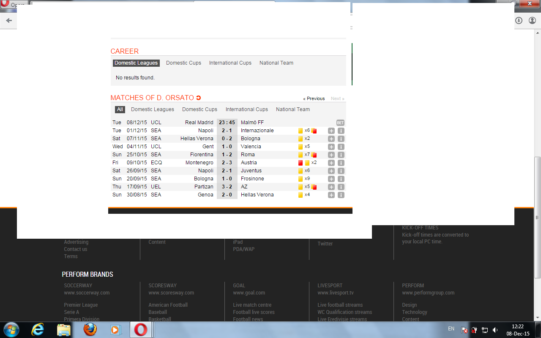Show Domestic Leagues matches tab
Image resolution: width=541 pixels, height=338 pixels.
click(x=153, y=109)
